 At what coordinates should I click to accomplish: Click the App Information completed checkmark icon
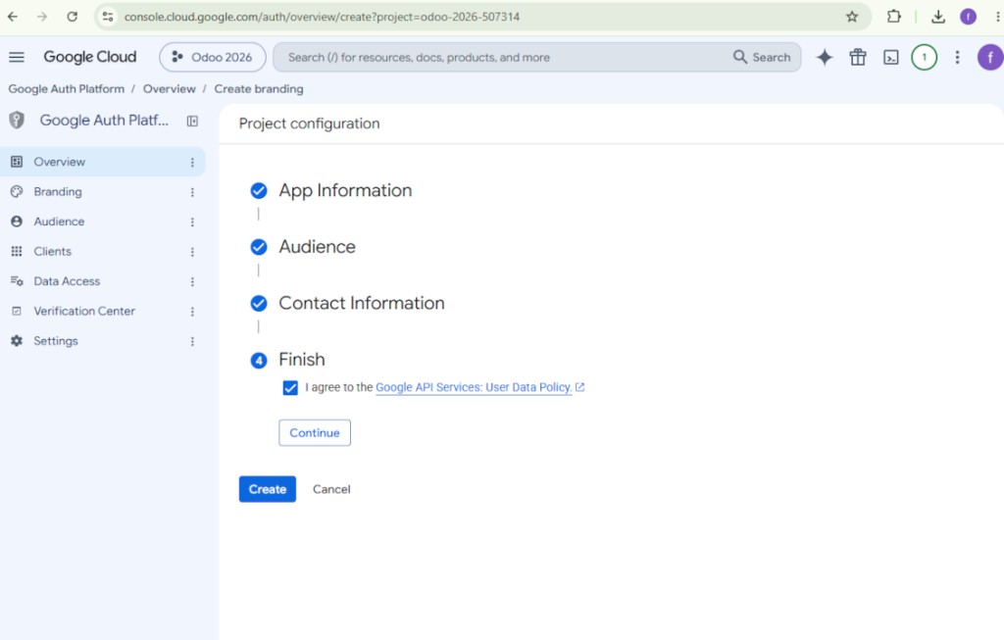click(x=259, y=191)
